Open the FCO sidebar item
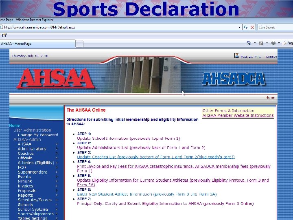Image resolution: width=293 pixels, height=220 pixels. click(22, 167)
